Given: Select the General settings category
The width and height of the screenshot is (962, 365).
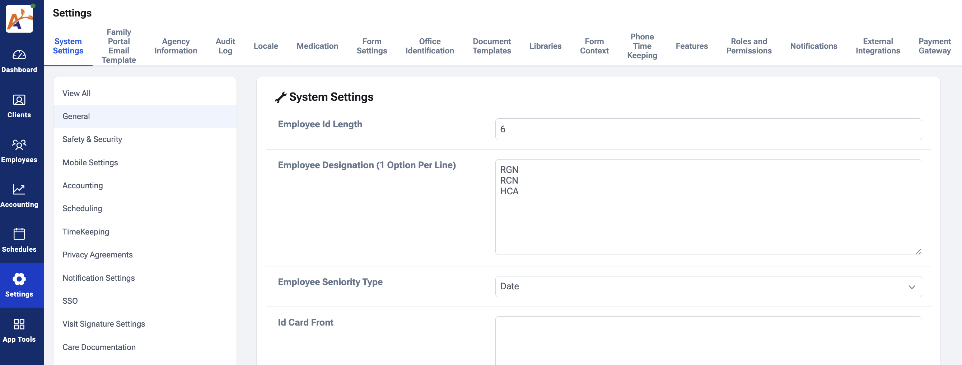Looking at the screenshot, I should (x=145, y=116).
